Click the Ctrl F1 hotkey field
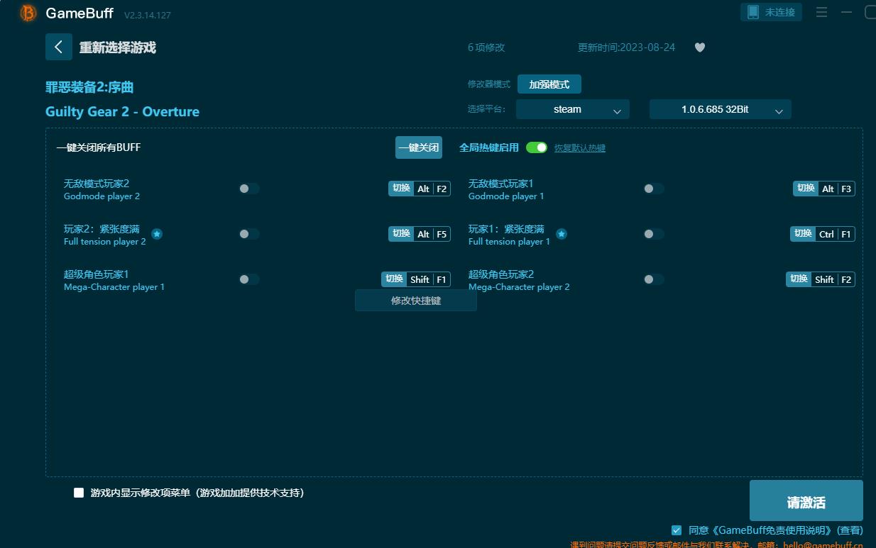The image size is (876, 548). click(836, 234)
